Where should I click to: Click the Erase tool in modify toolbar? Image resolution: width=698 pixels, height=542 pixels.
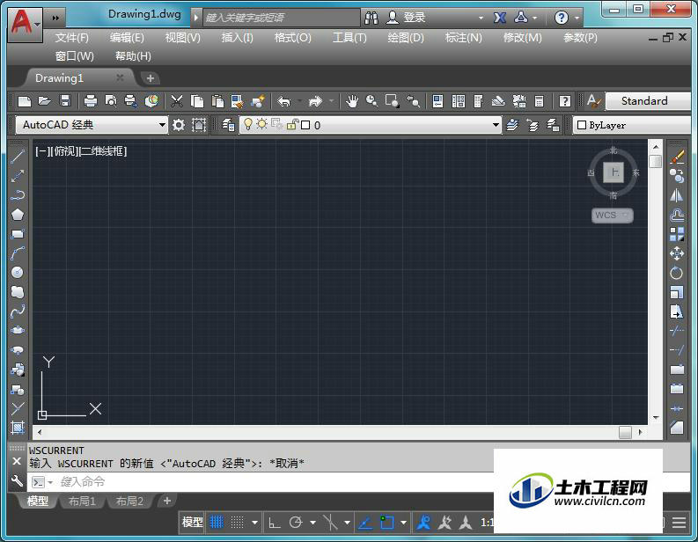click(x=677, y=157)
